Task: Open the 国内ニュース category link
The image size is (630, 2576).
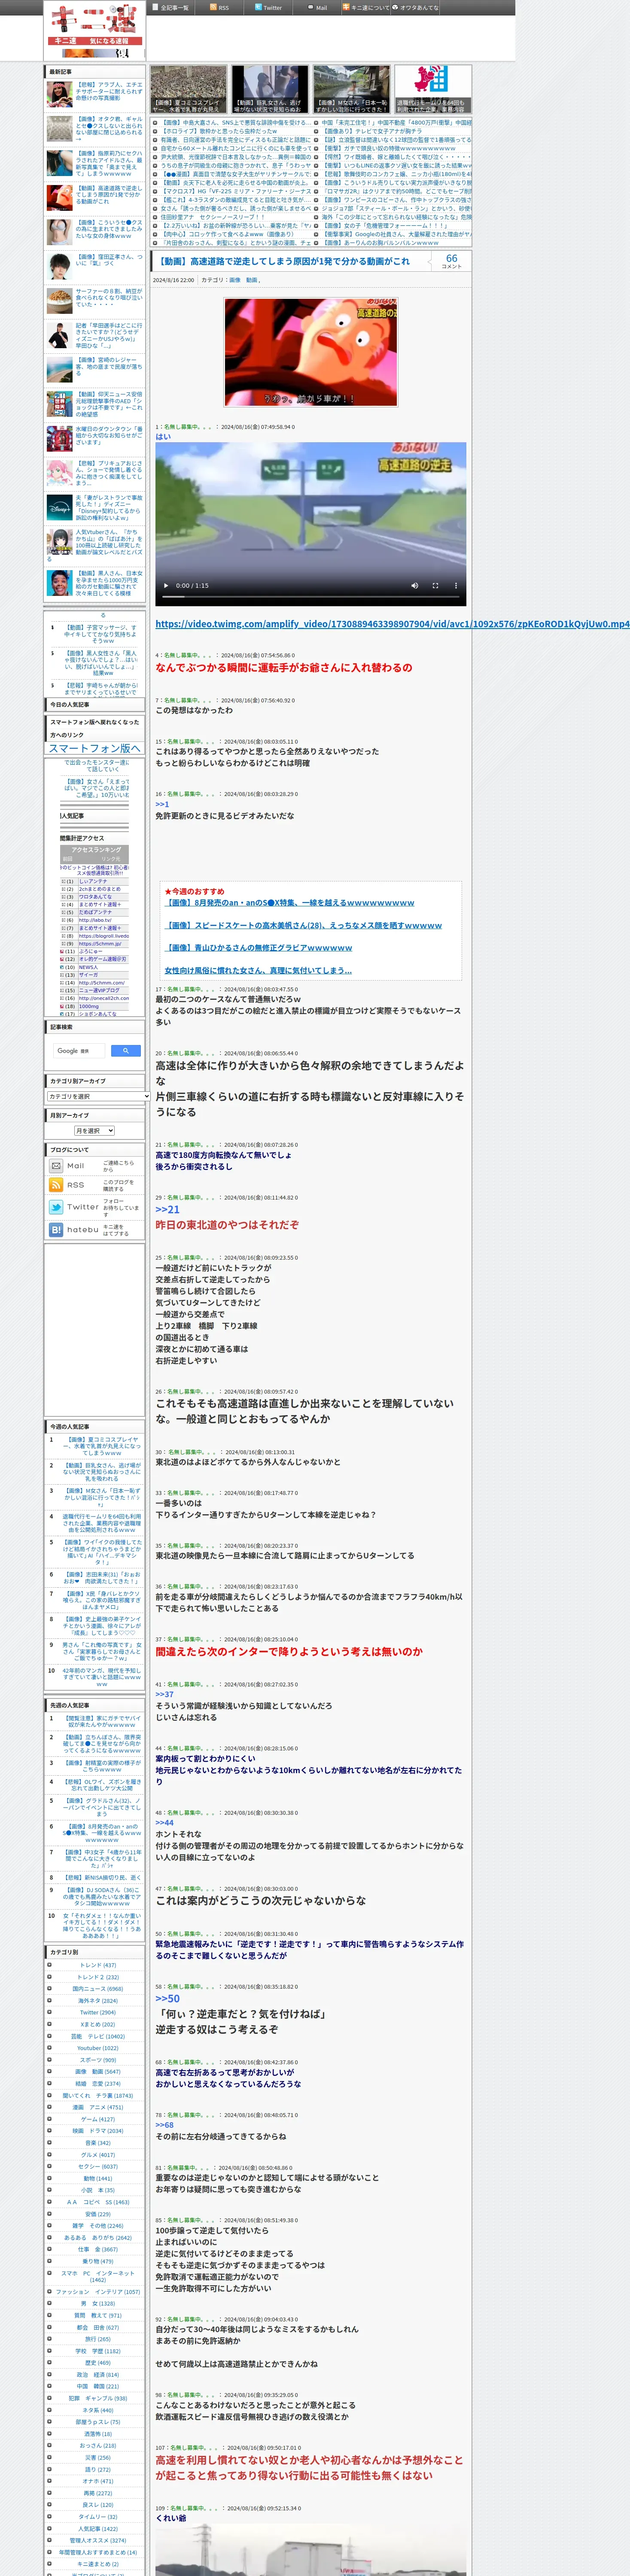Action: (x=98, y=1989)
